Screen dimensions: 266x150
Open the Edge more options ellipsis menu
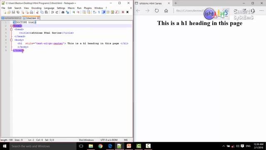(261, 11)
